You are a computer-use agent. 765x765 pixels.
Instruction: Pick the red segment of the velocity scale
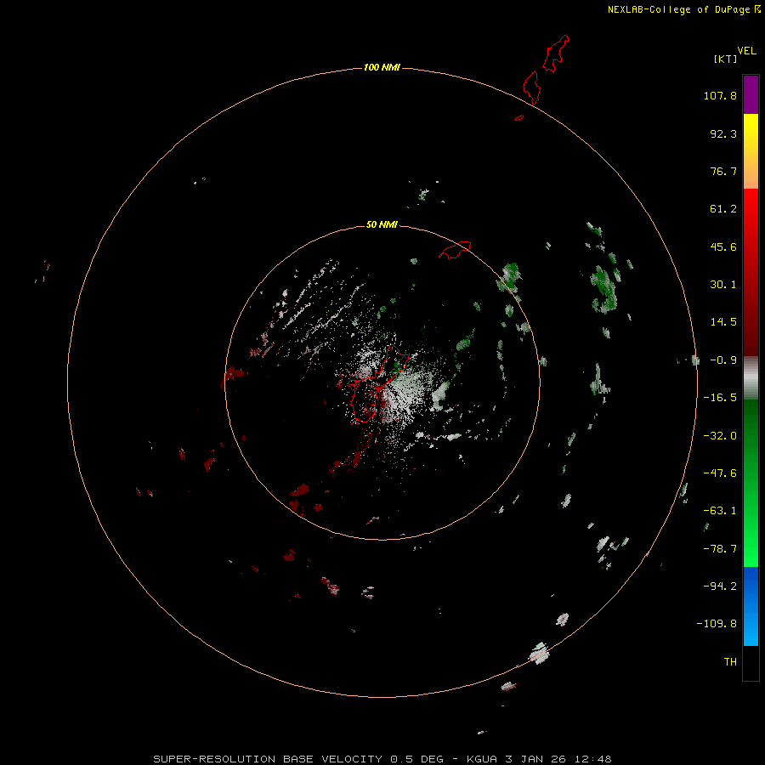[x=751, y=272]
